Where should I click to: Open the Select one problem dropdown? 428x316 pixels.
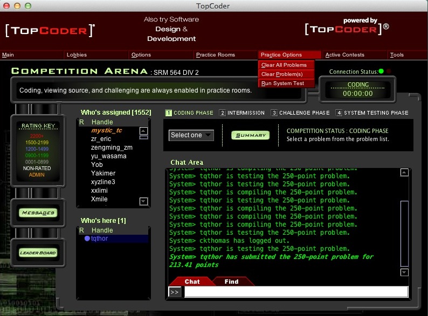point(191,135)
